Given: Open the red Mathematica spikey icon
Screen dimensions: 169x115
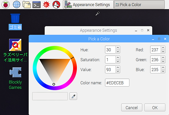Looking at the screenshot, I should click(46, 5).
